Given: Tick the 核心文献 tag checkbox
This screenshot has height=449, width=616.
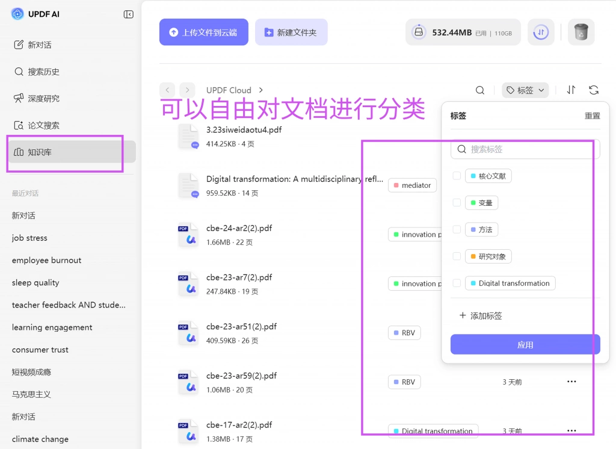Looking at the screenshot, I should (457, 176).
